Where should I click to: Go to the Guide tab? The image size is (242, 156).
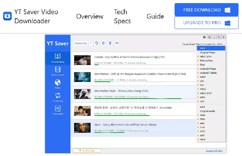coord(155,16)
